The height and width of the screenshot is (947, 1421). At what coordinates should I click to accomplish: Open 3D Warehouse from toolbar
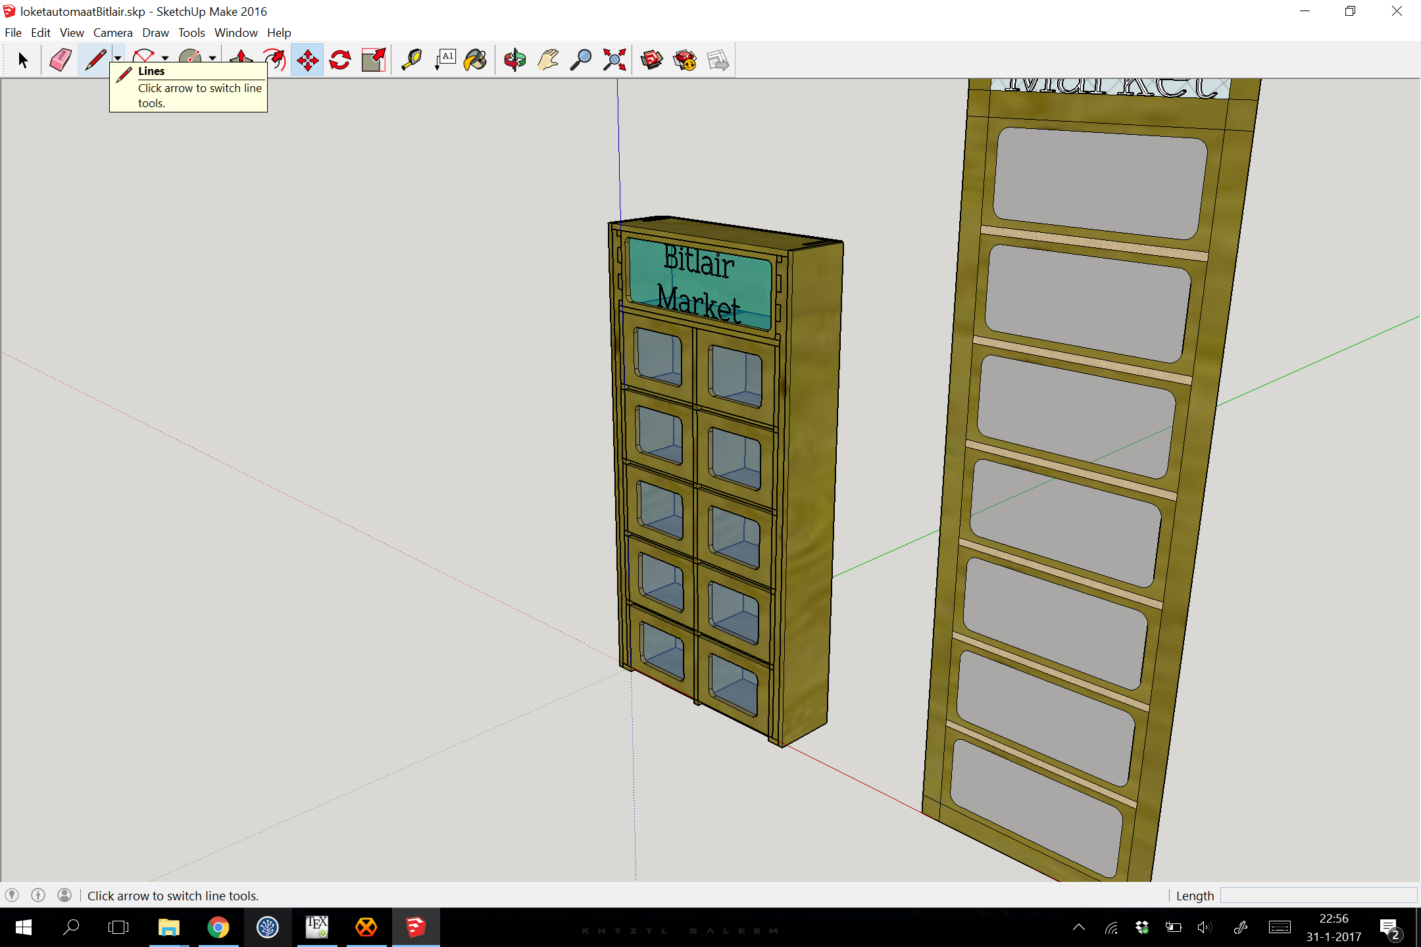coord(652,61)
